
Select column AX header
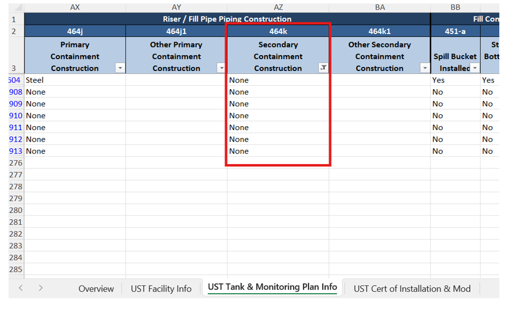[75, 7]
